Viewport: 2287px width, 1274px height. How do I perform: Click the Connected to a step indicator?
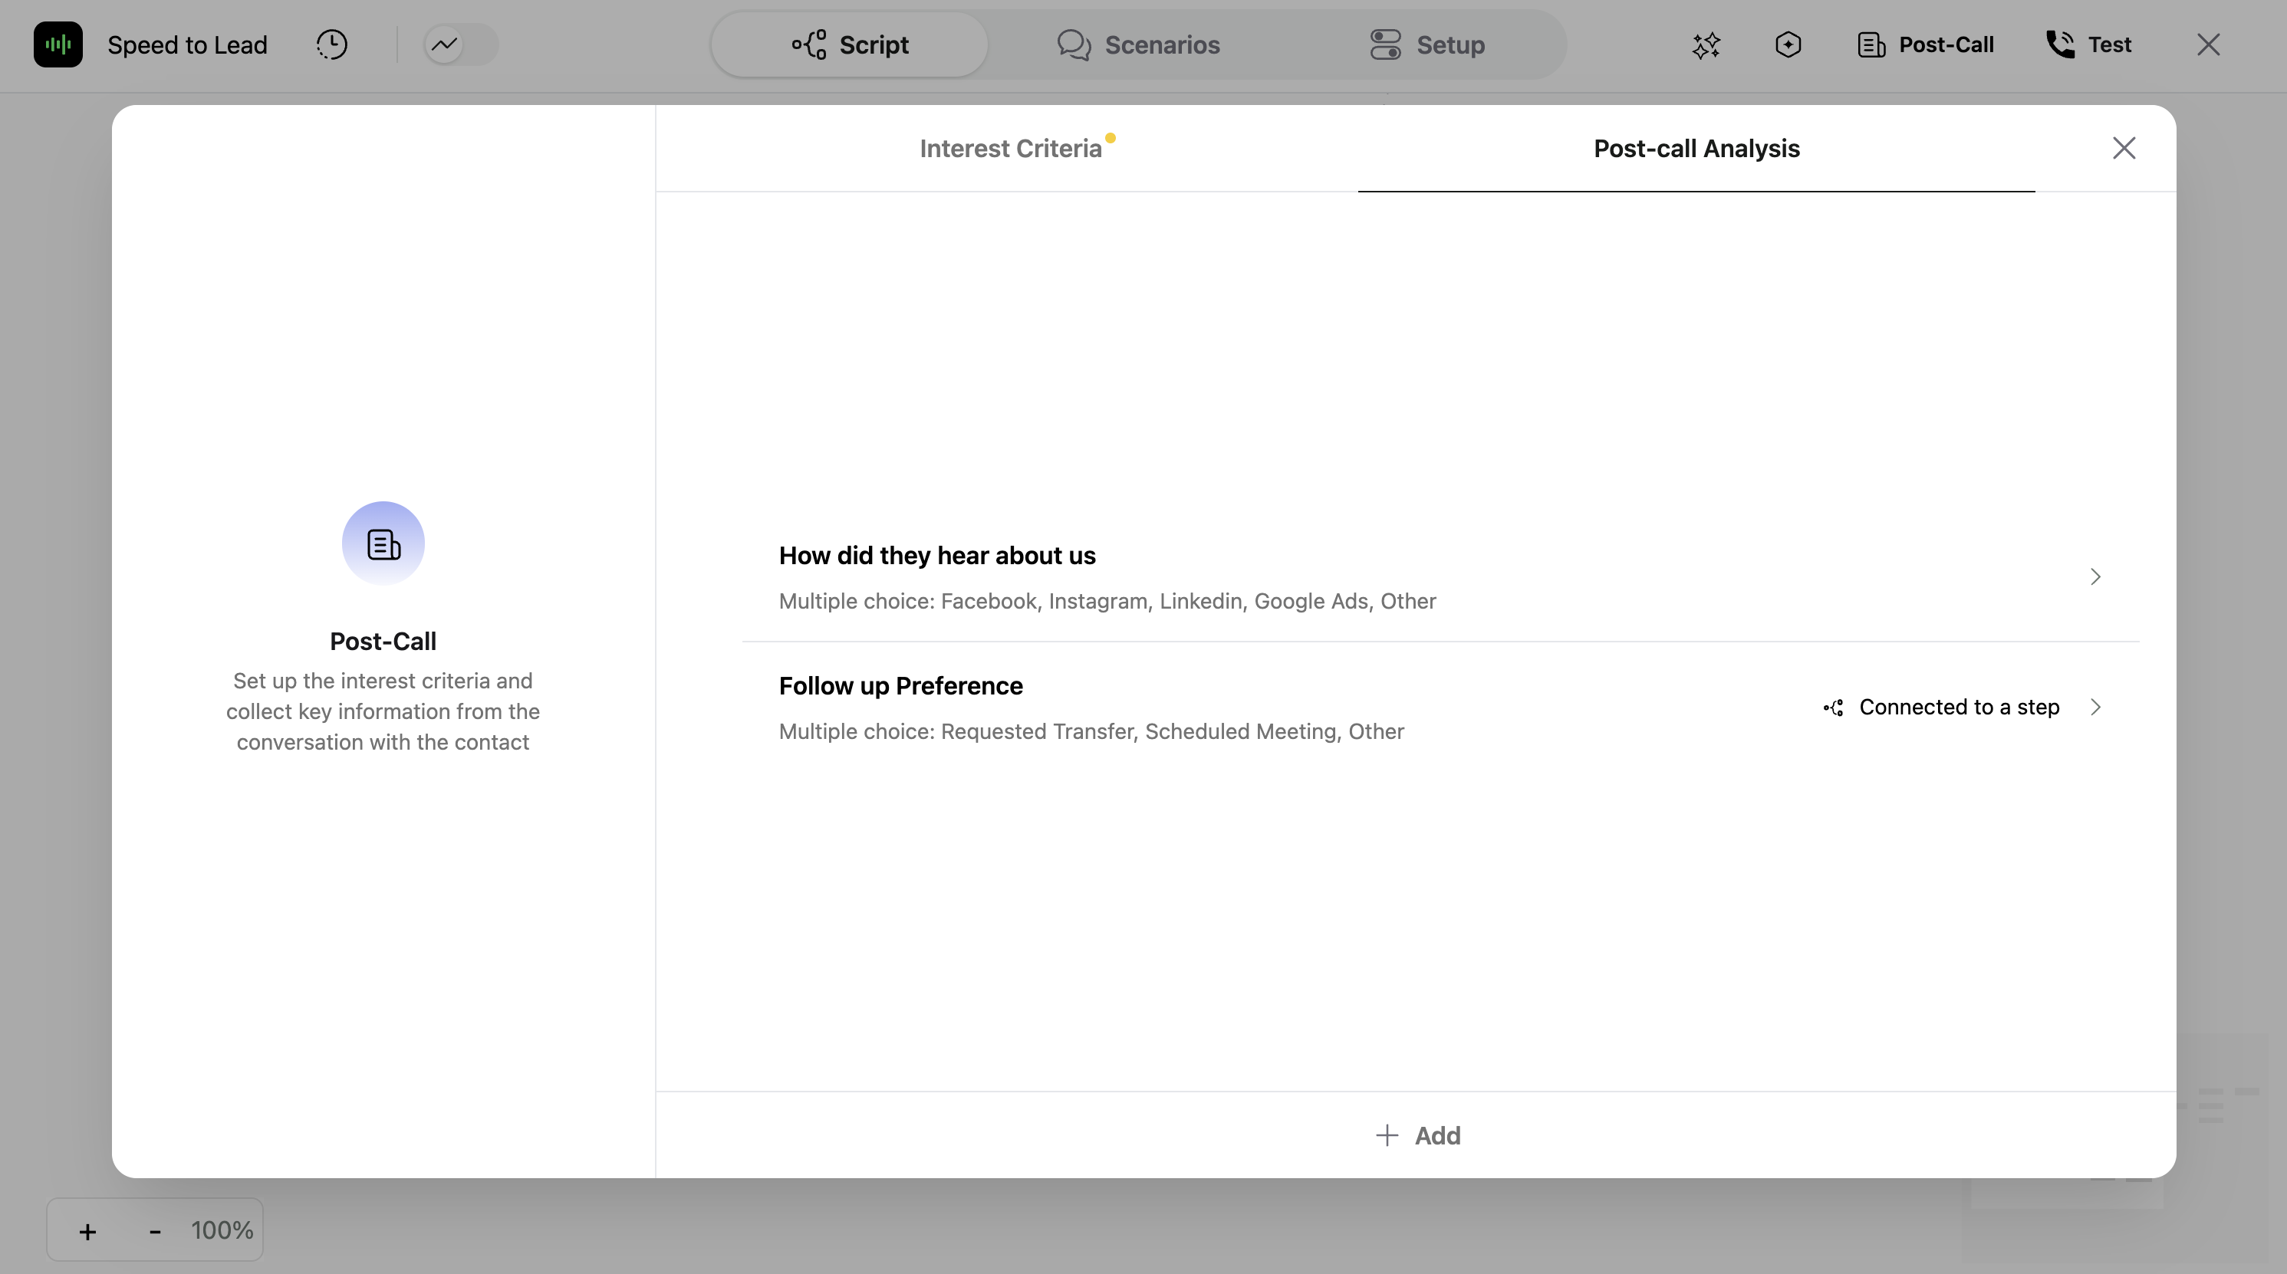(x=1942, y=707)
